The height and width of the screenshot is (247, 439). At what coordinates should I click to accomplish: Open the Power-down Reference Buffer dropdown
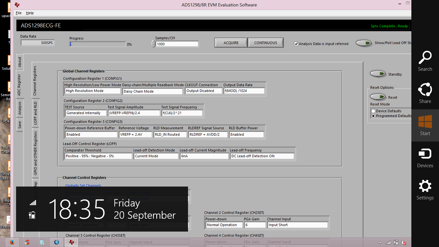91,134
